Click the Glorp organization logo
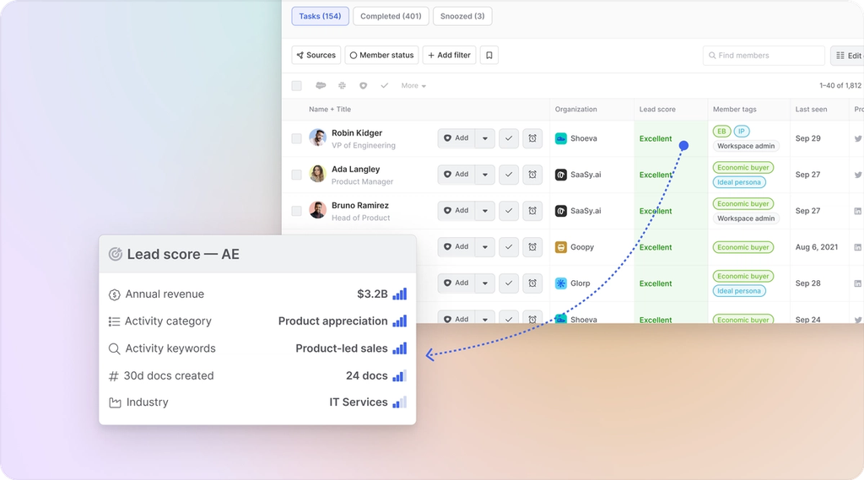This screenshot has height=480, width=864. click(560, 283)
